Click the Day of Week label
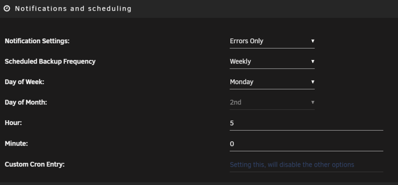This screenshot has width=398, height=185. (24, 82)
